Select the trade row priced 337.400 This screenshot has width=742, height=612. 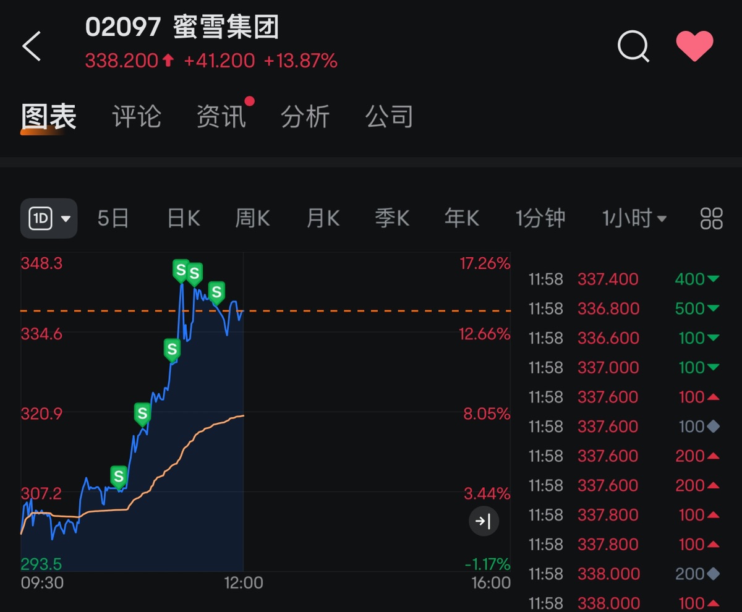pos(625,279)
